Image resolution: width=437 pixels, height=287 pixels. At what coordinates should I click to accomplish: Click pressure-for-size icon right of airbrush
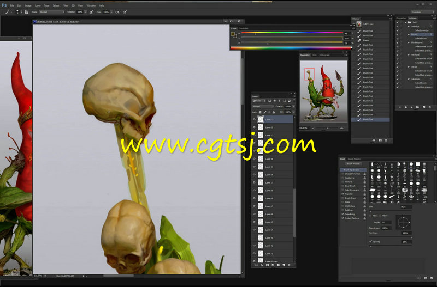tap(125, 12)
